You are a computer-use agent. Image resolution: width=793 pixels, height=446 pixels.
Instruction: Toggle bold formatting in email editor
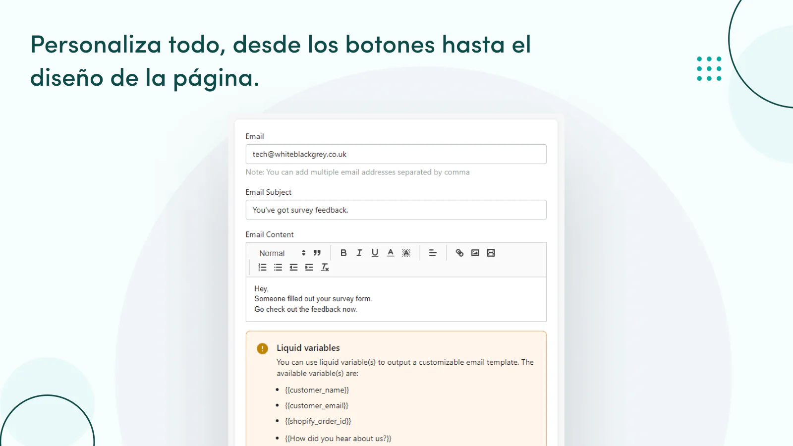coord(343,253)
